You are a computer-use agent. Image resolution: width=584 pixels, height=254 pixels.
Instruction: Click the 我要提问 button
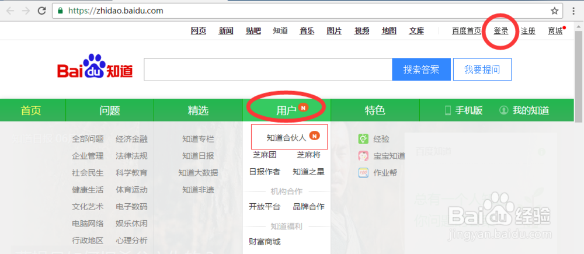482,69
